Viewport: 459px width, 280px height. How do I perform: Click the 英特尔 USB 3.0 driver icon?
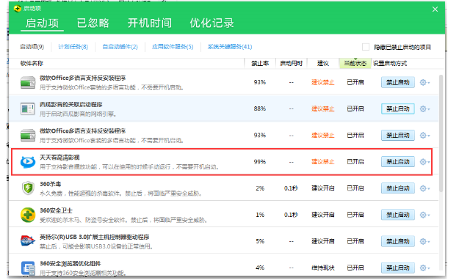pyautogui.click(x=28, y=241)
